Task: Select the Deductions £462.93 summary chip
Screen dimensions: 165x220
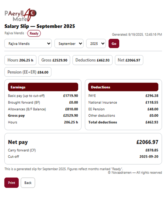Action: pyautogui.click(x=92, y=60)
